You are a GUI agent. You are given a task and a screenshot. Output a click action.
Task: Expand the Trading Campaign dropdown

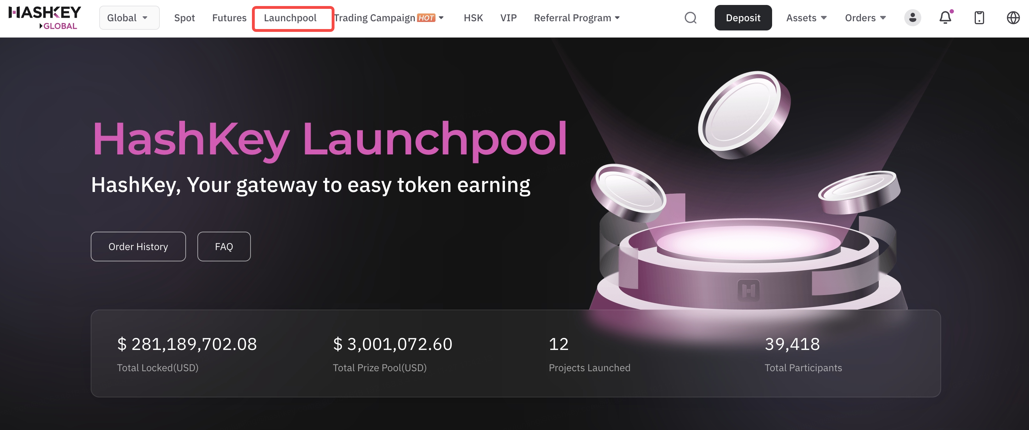pos(389,18)
